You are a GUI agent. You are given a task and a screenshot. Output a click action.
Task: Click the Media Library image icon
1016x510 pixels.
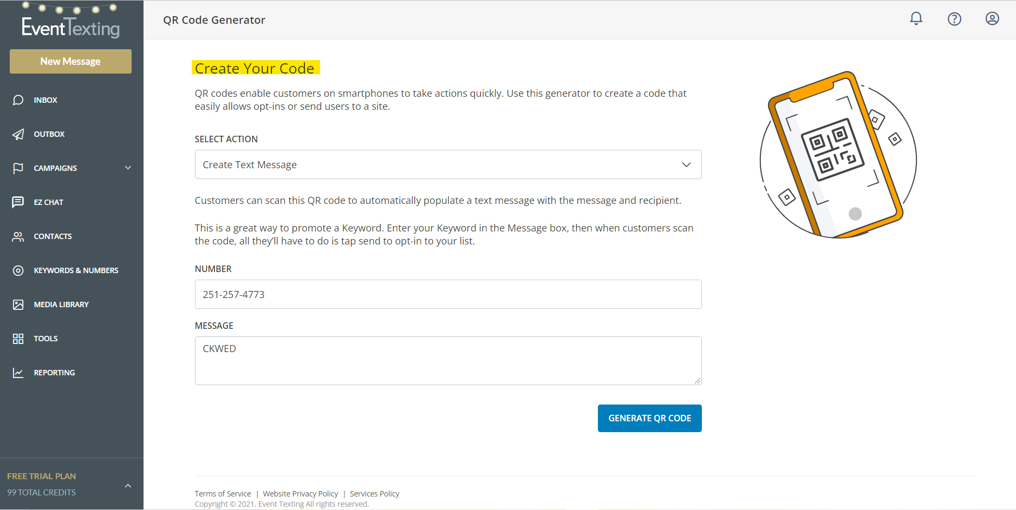[18, 304]
